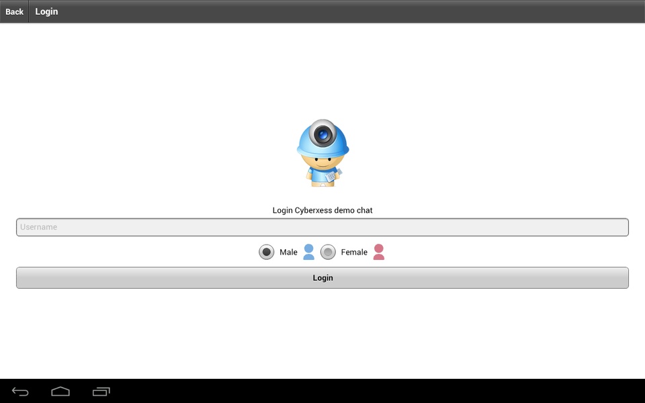This screenshot has width=645, height=403.
Task: Click the 'Male' label text
Action: pyautogui.click(x=288, y=252)
